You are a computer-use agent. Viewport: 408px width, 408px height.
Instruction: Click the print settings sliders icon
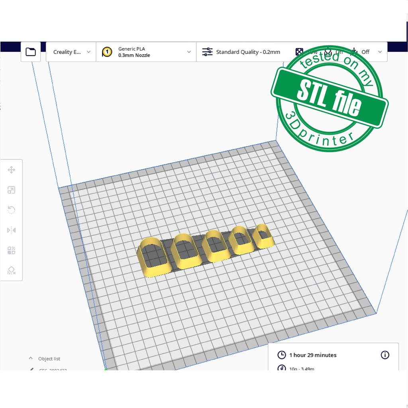tap(207, 52)
